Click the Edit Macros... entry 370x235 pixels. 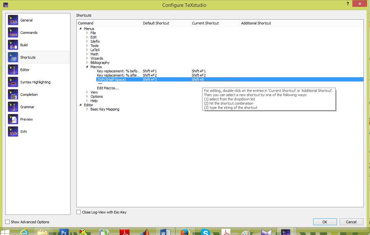(x=108, y=88)
